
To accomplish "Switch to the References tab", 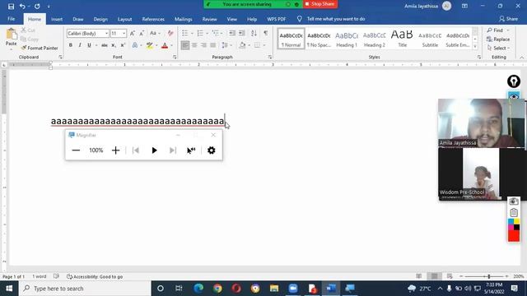I will click(153, 19).
